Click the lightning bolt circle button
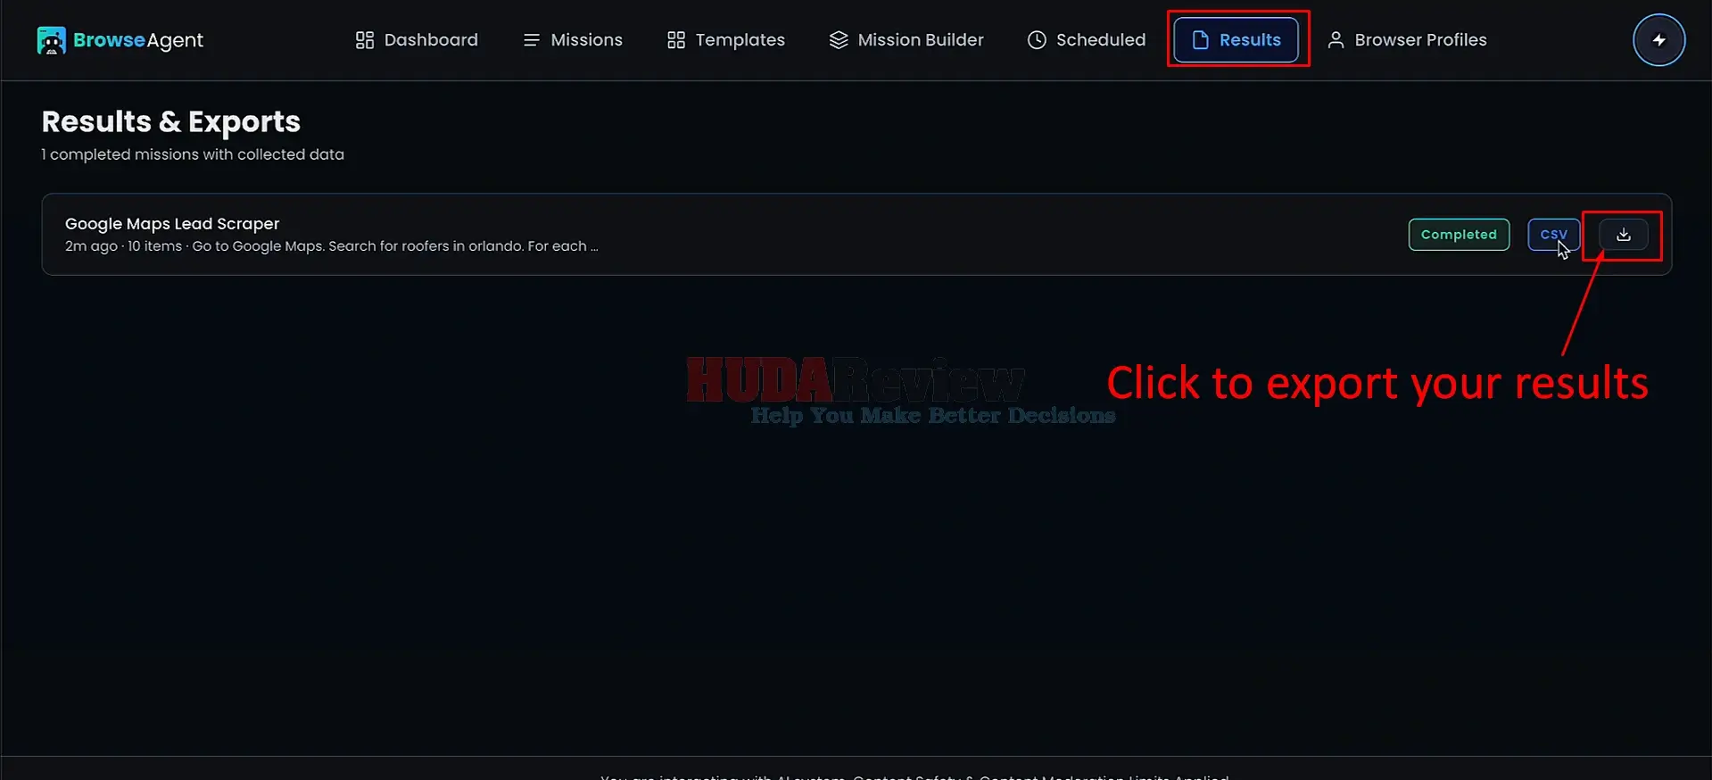The height and width of the screenshot is (780, 1712). (x=1658, y=40)
